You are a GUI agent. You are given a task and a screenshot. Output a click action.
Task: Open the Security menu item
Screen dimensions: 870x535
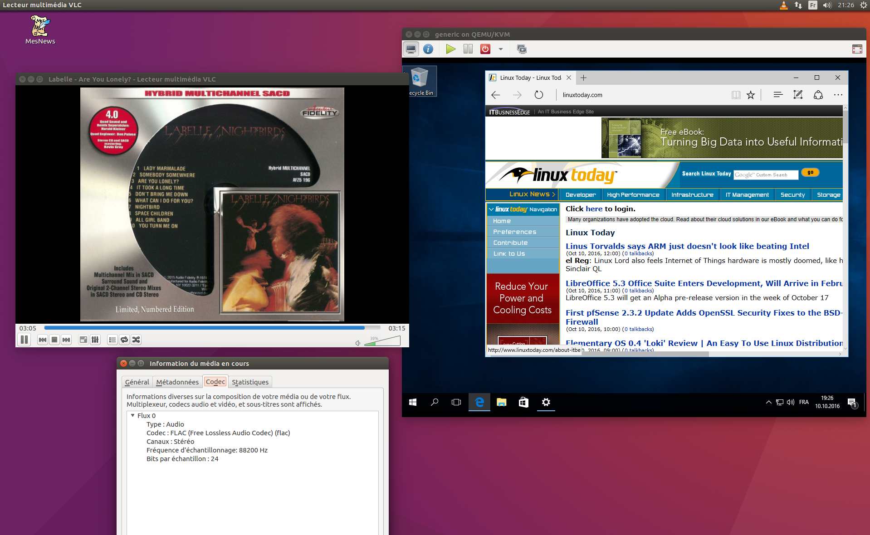tap(792, 195)
